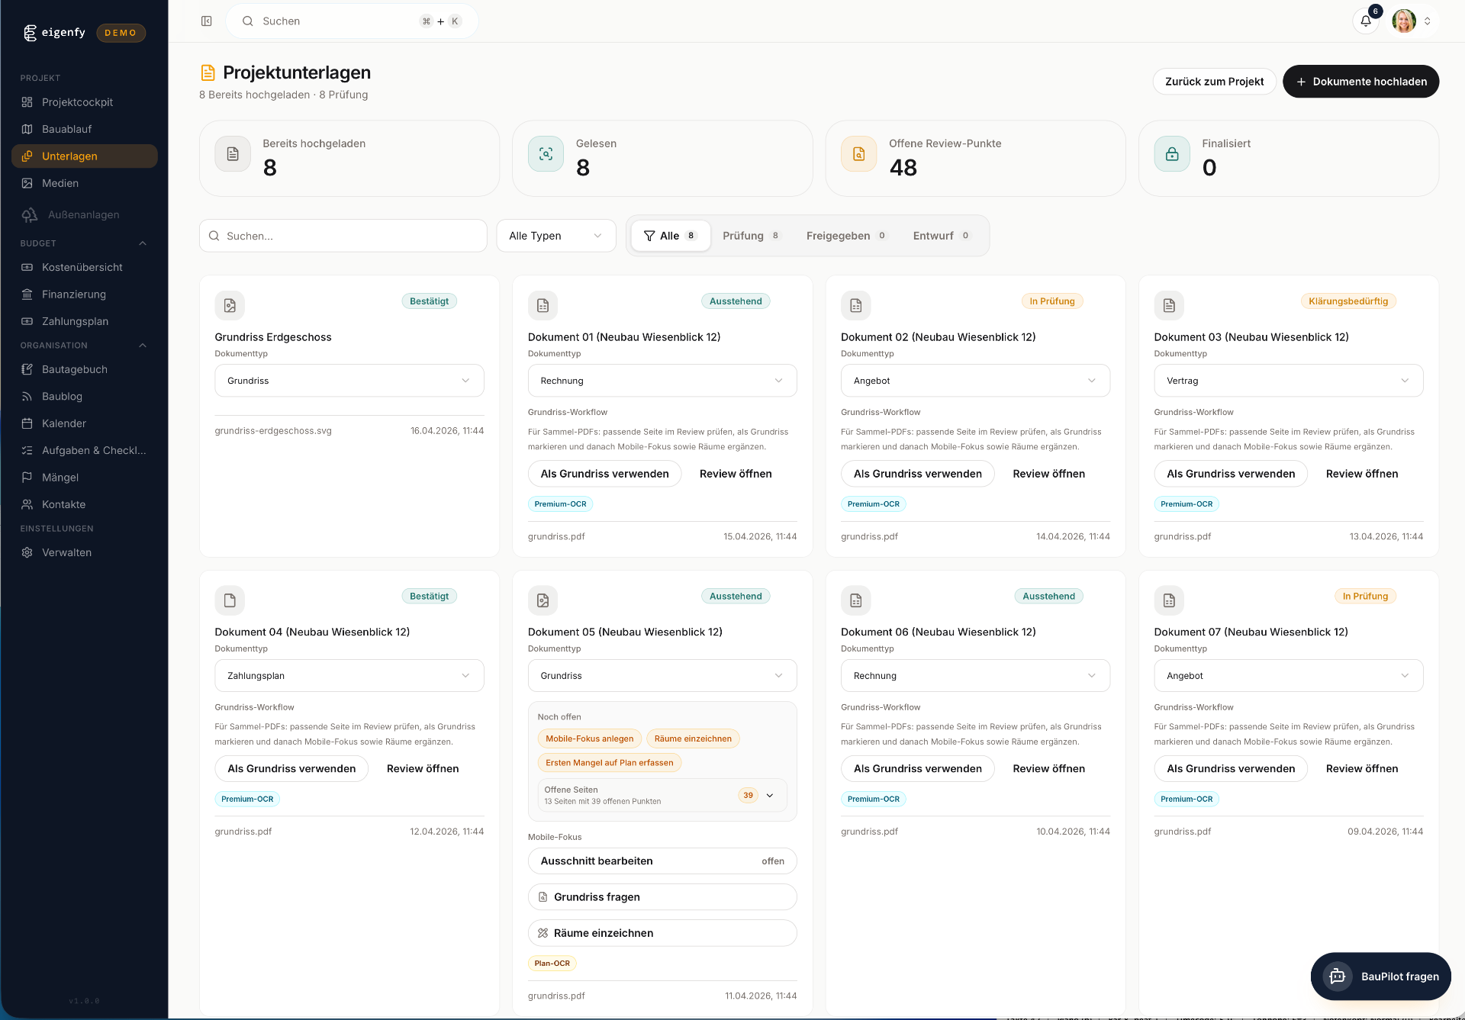This screenshot has width=1465, height=1020.
Task: Open the BauPilot fragen assistant
Action: pyautogui.click(x=1380, y=976)
